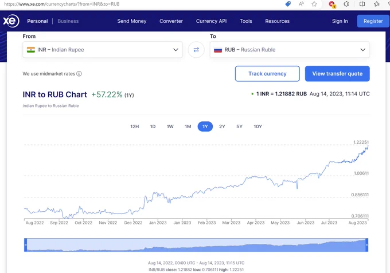
Task: Open the Tools menu
Action: pyautogui.click(x=246, y=21)
